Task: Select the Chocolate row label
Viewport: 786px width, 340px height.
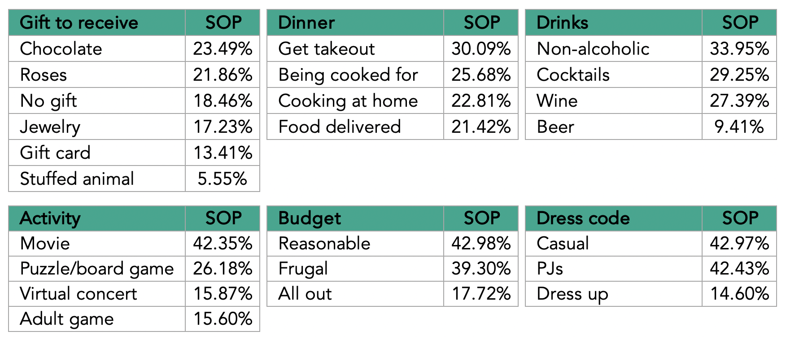Action: coord(61,49)
